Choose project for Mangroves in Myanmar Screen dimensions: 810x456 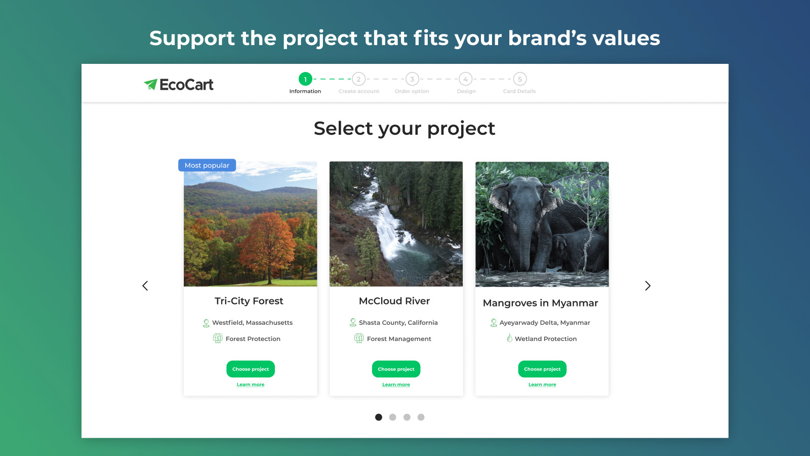[x=542, y=369]
